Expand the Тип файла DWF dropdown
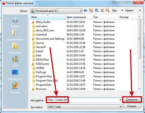 click(x=120, y=107)
